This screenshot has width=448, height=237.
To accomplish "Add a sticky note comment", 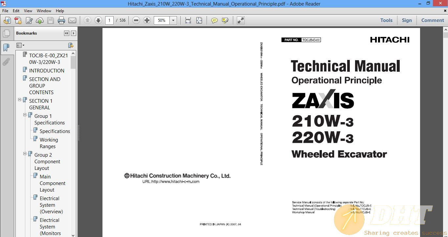I will click(214, 20).
